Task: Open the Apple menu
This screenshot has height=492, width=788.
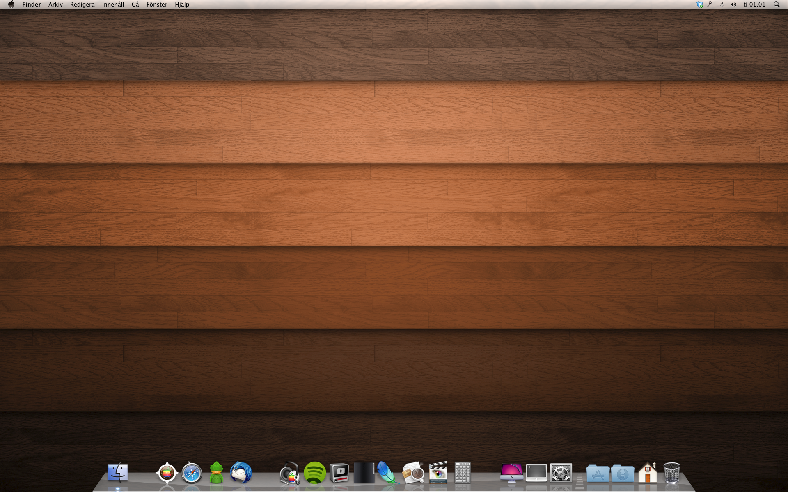Action: 11,5
